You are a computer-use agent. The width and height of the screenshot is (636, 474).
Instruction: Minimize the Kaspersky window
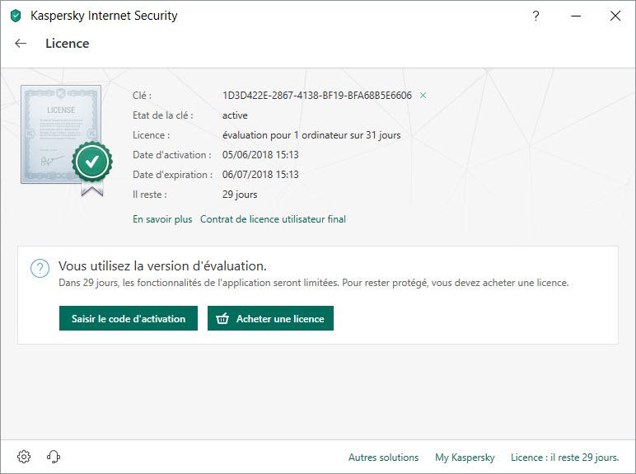pyautogui.click(x=576, y=16)
